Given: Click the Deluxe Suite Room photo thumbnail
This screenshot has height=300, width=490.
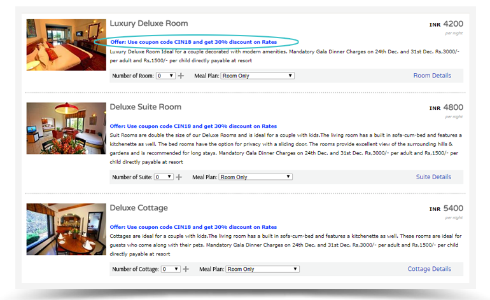Looking at the screenshot, I should [x=66, y=128].
